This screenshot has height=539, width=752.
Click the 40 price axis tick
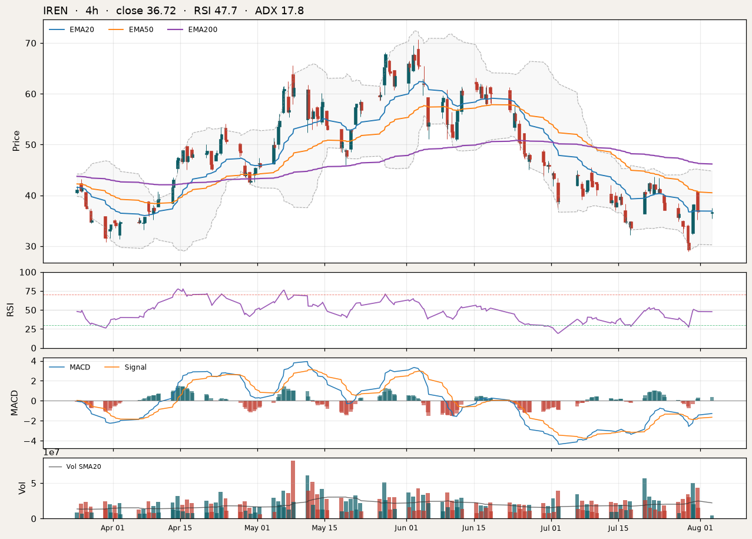31,196
